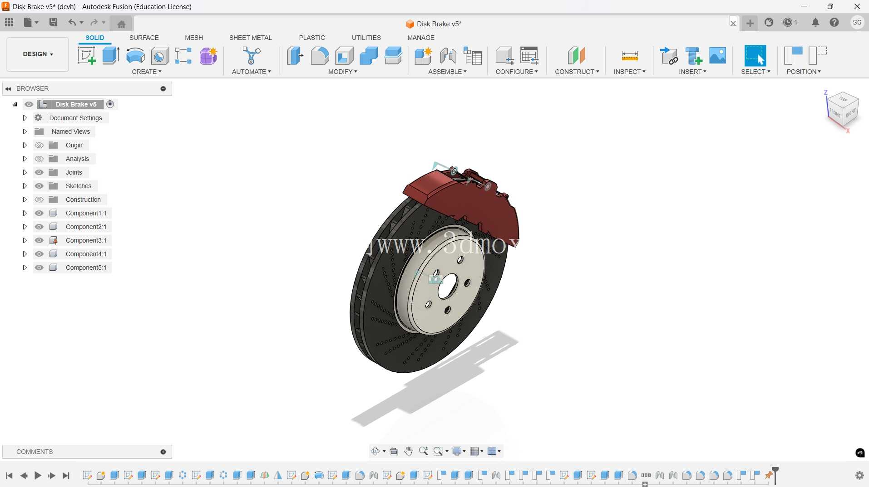Open the Assemble dropdown menu
Viewport: 869px width, 487px height.
click(447, 72)
